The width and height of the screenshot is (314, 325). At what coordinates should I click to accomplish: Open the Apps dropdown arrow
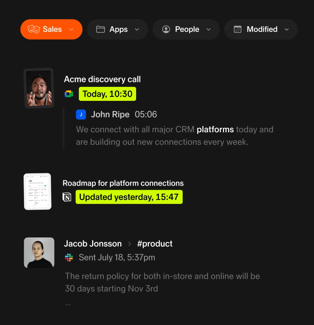[x=137, y=29]
